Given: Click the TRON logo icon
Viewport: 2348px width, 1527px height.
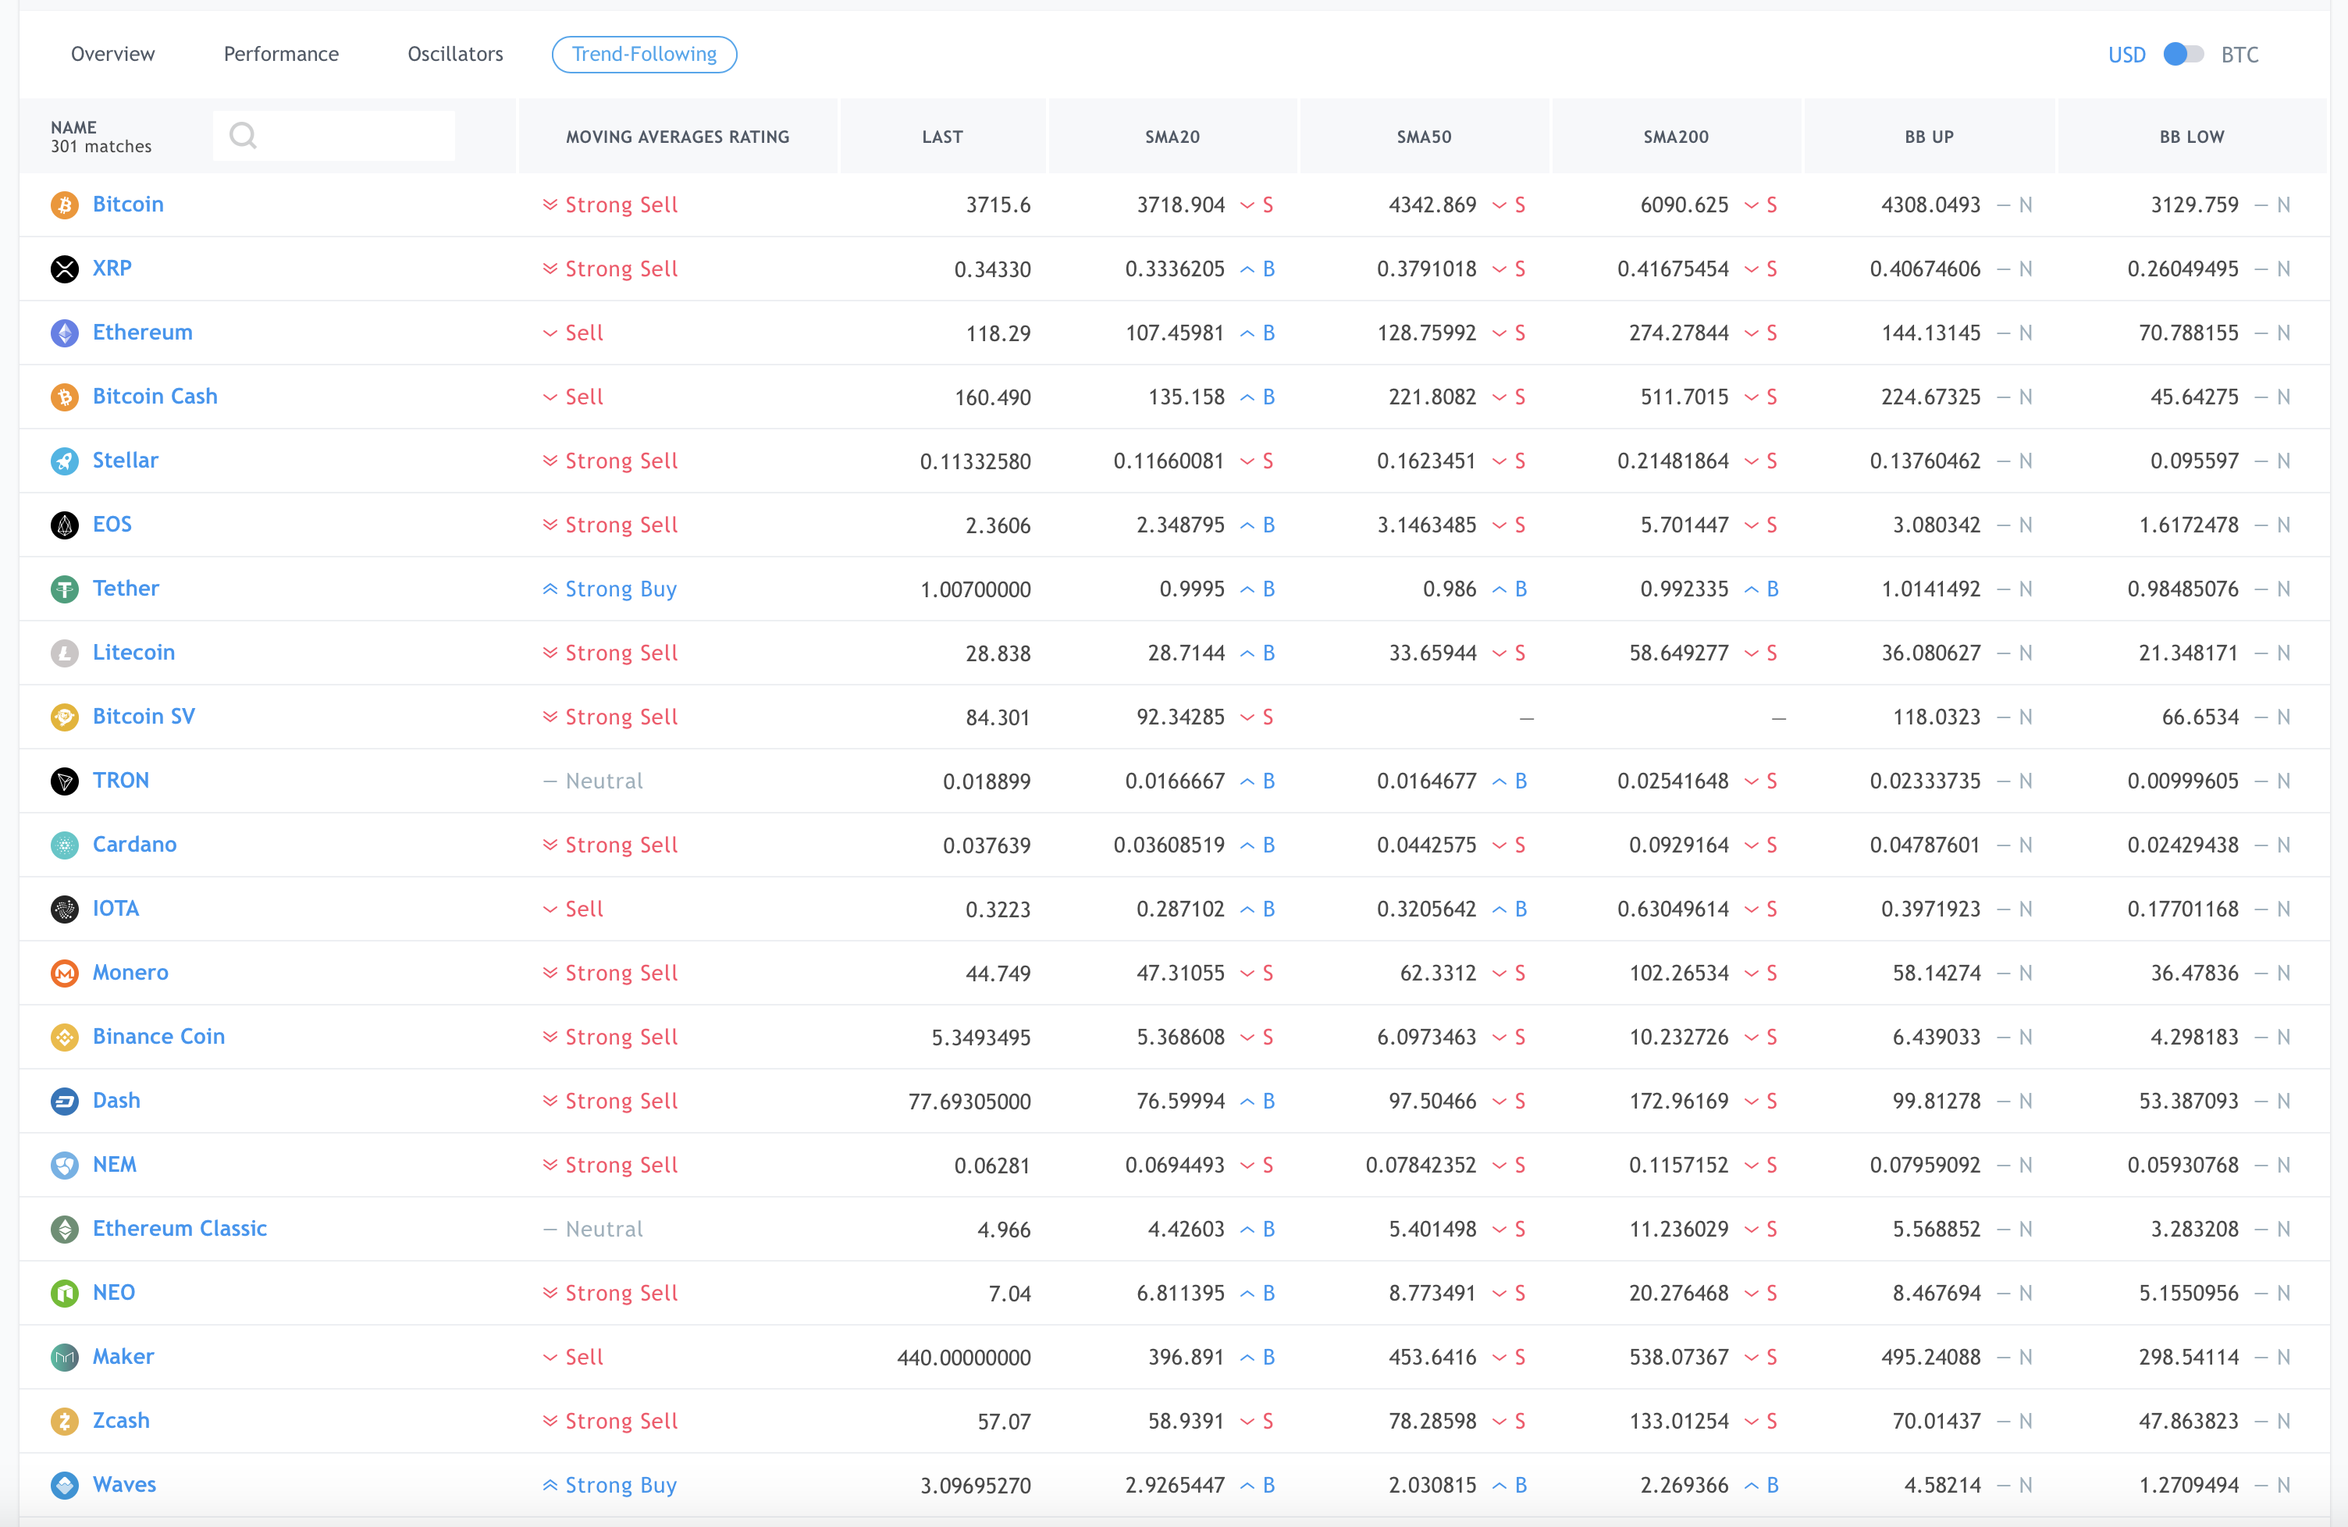Looking at the screenshot, I should [64, 782].
